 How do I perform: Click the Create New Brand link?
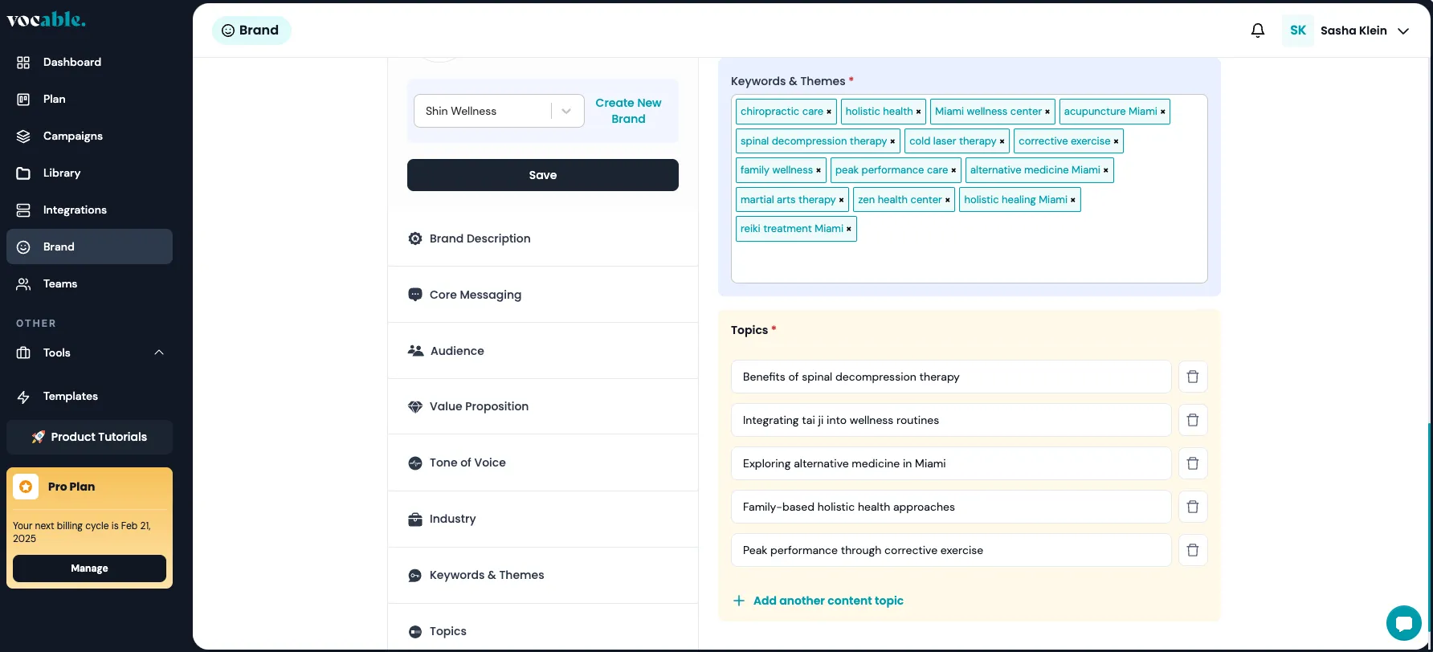point(628,111)
